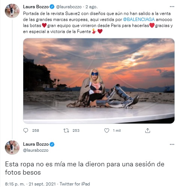Screen dimensions: 179x187
Task: Click the @laurabozzo handle under the second name
Action: click(x=36, y=150)
